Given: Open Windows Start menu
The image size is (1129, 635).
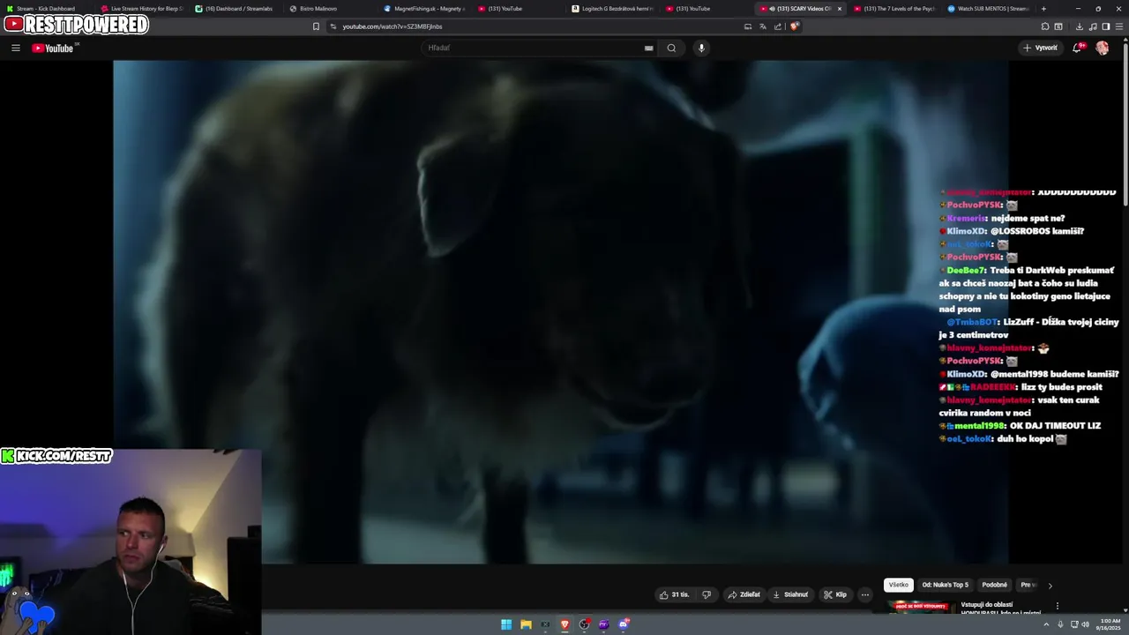Looking at the screenshot, I should (x=506, y=624).
